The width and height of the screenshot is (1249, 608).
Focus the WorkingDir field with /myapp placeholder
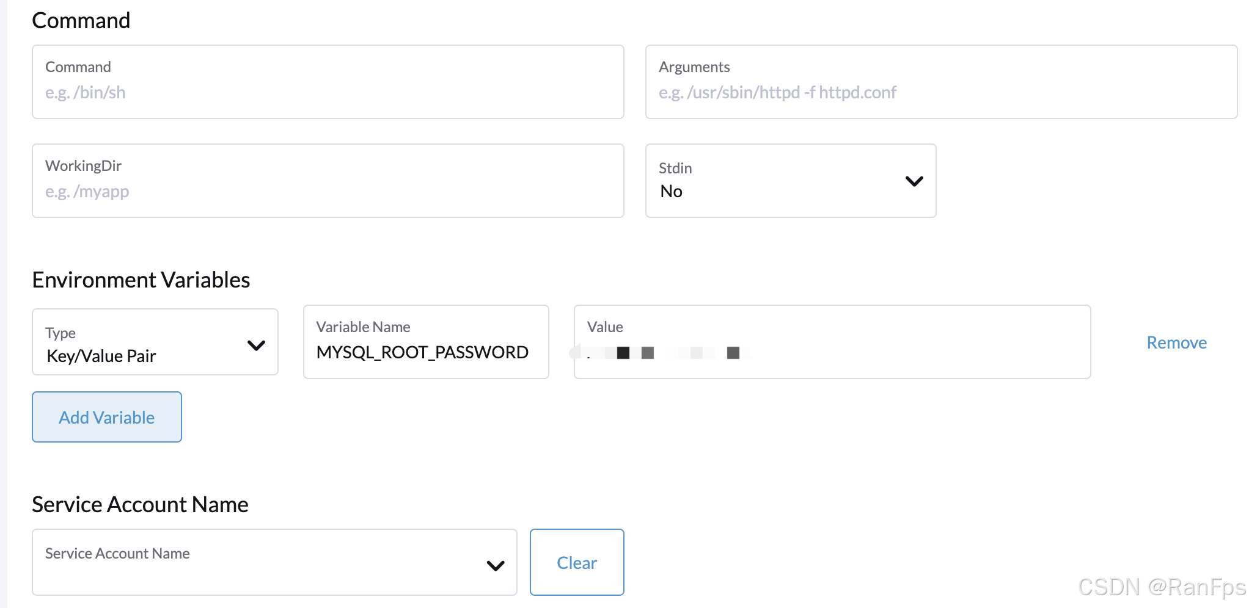(328, 181)
